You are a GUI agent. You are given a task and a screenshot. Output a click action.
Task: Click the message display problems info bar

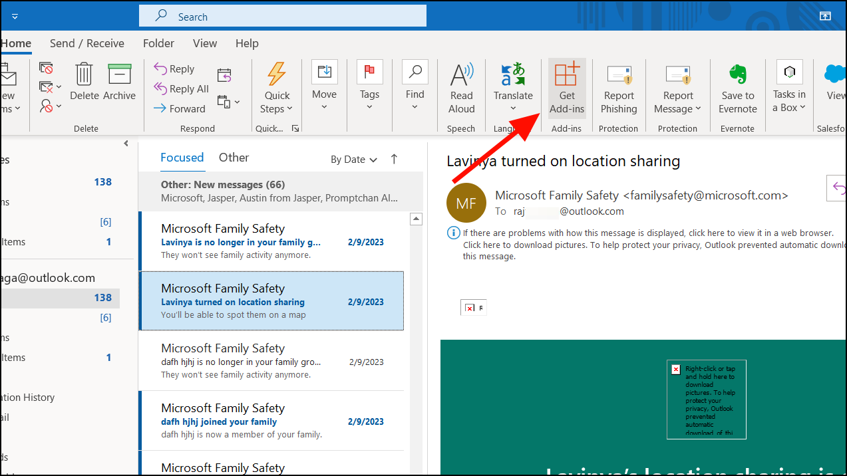coord(645,244)
